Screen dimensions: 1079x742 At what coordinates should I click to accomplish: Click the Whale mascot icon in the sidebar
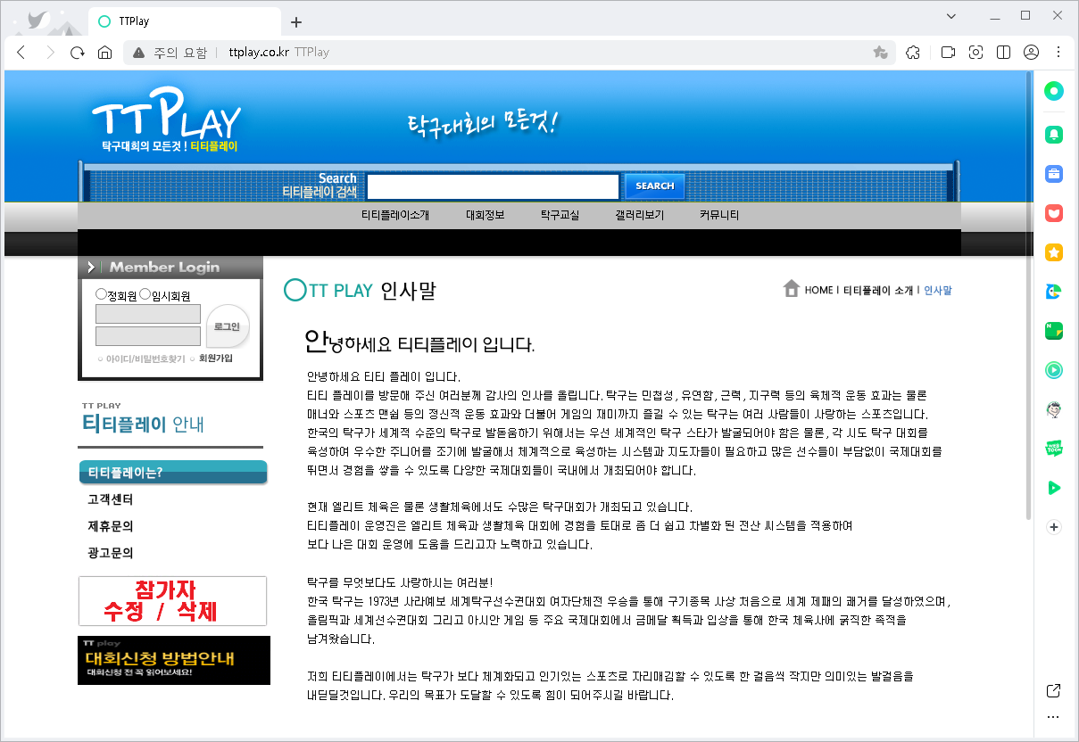[x=1053, y=409]
